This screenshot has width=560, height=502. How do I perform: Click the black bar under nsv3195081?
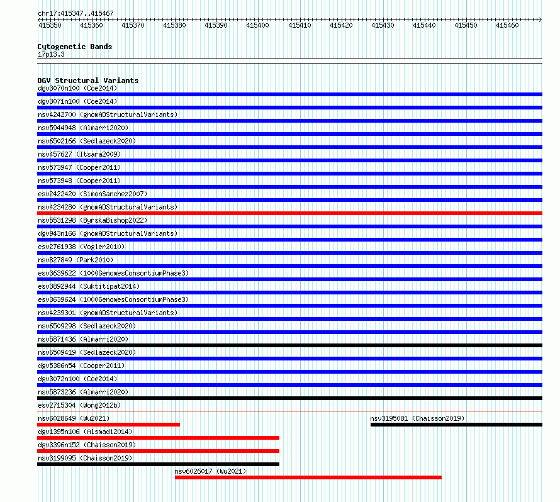(x=456, y=425)
